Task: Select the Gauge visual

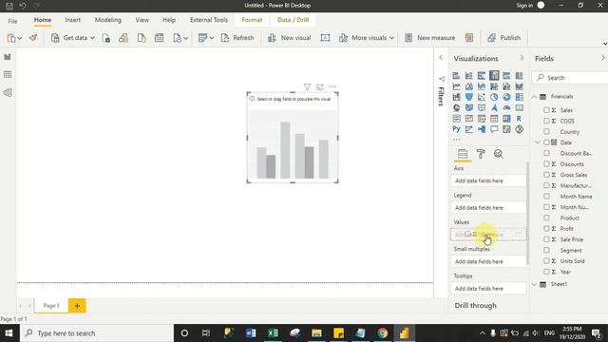Action: pyautogui.click(x=506, y=107)
